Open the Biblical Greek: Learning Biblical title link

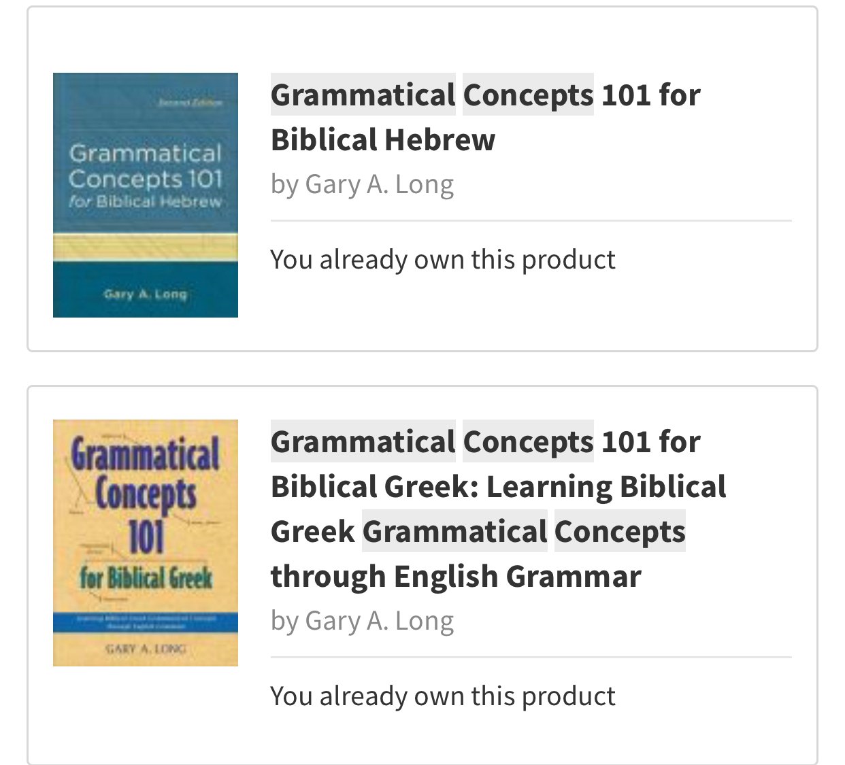coord(499,487)
